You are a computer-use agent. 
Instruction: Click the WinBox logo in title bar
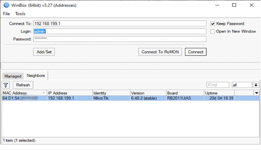[6, 5]
